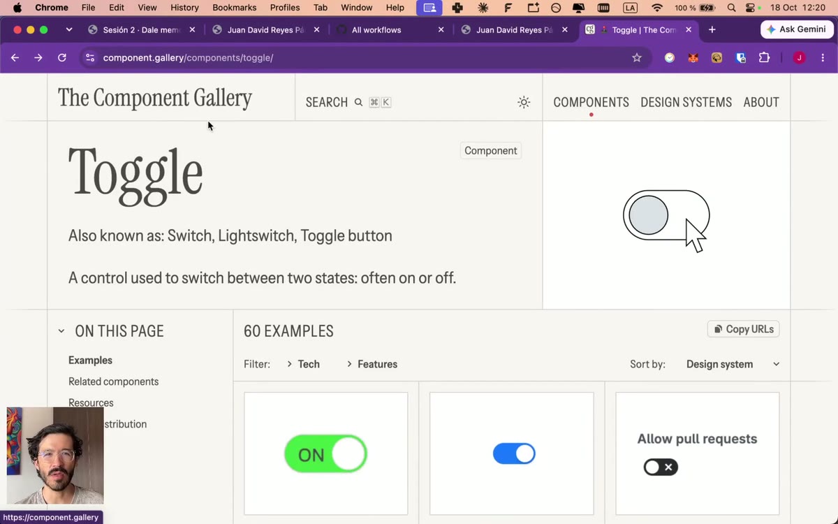Toggle the blue switch example

pos(514,453)
